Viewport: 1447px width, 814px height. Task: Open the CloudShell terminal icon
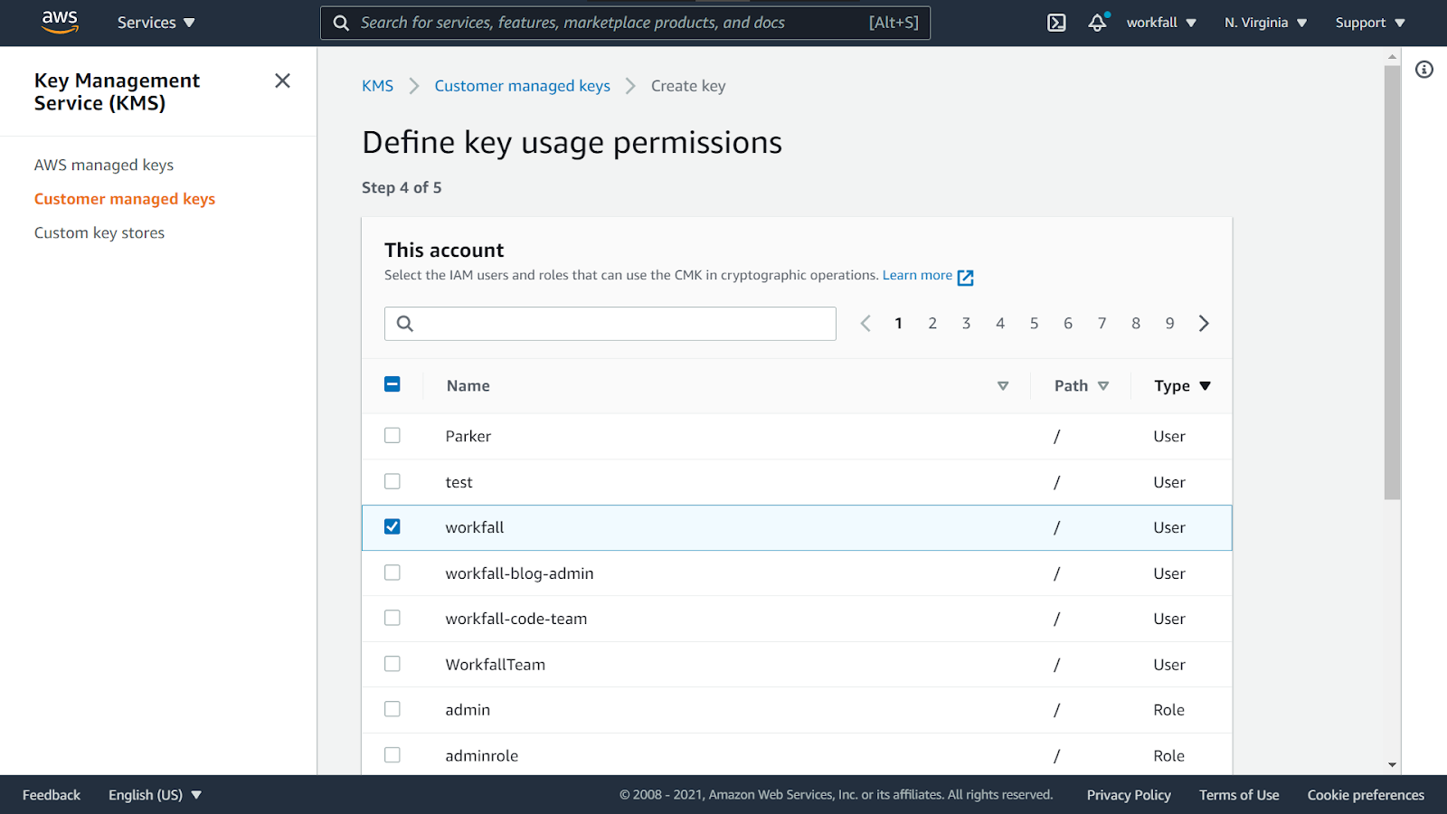[1056, 23]
